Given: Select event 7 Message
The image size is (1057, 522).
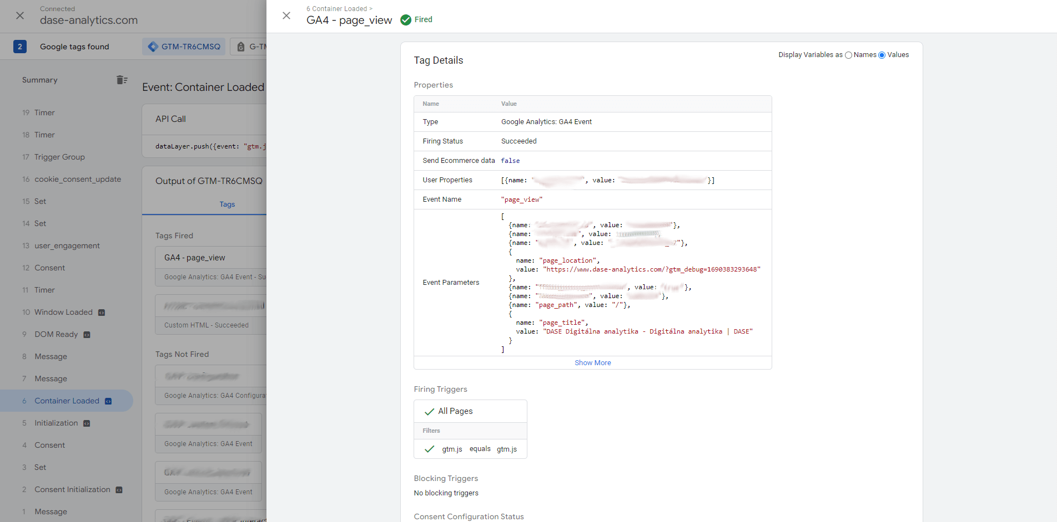Looking at the screenshot, I should click(67, 378).
